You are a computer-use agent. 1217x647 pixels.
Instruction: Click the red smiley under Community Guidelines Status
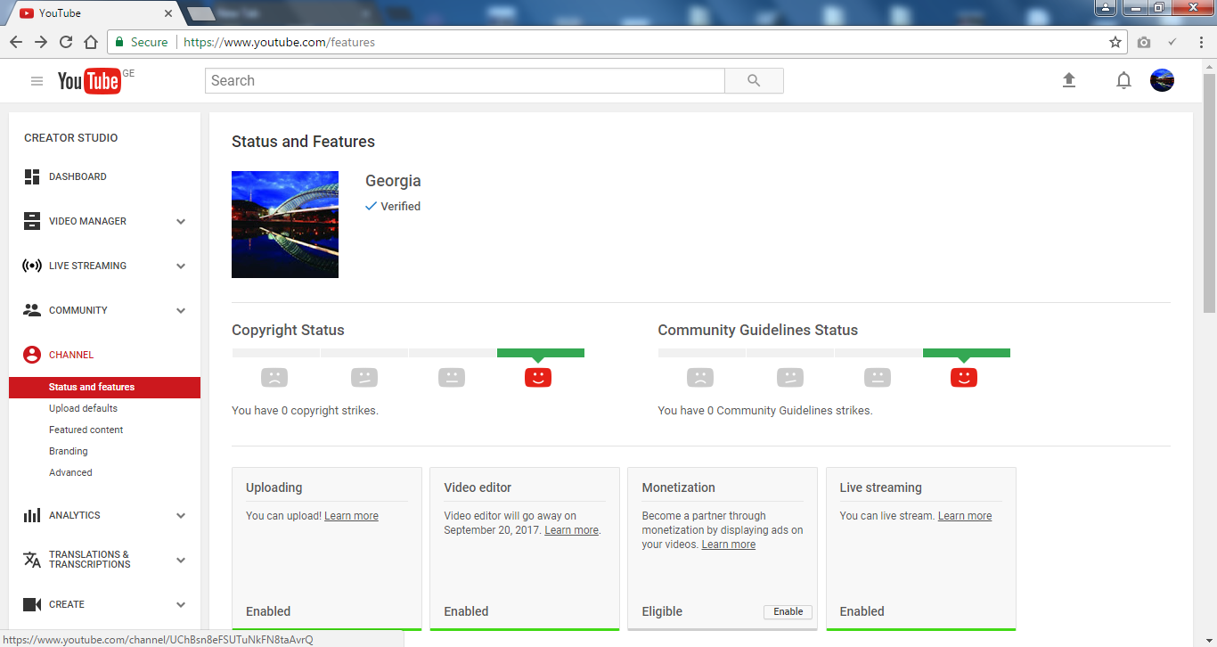pyautogui.click(x=964, y=377)
